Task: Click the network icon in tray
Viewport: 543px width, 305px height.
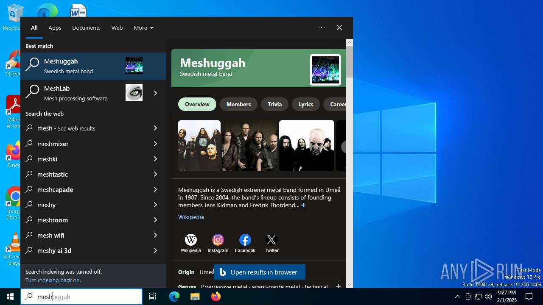Action: [478, 297]
